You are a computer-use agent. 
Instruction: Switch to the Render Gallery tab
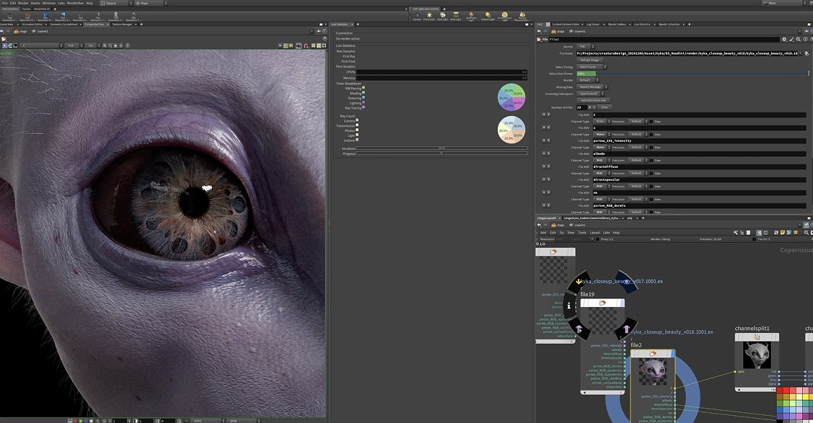click(x=617, y=25)
